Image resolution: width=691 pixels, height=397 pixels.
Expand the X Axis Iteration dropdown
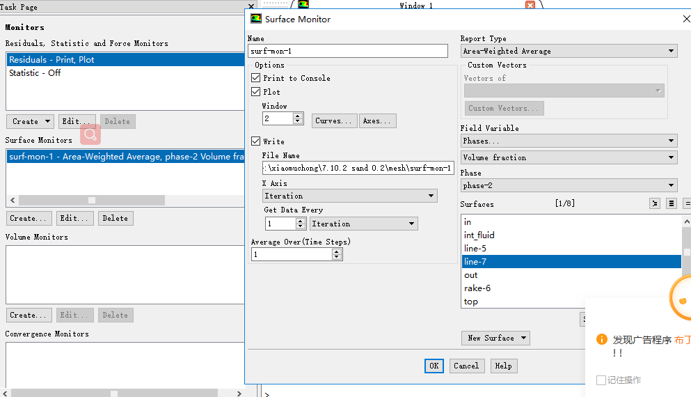coord(349,196)
